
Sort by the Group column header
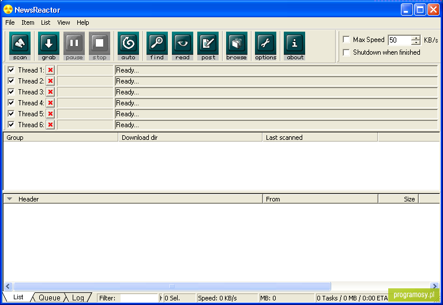tap(61, 138)
